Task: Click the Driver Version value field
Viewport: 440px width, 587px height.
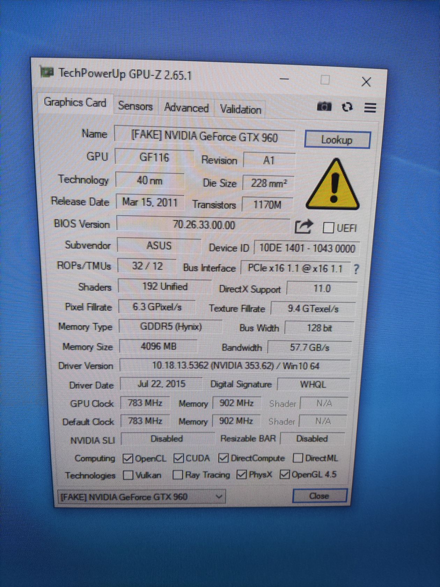Action: pyautogui.click(x=235, y=366)
